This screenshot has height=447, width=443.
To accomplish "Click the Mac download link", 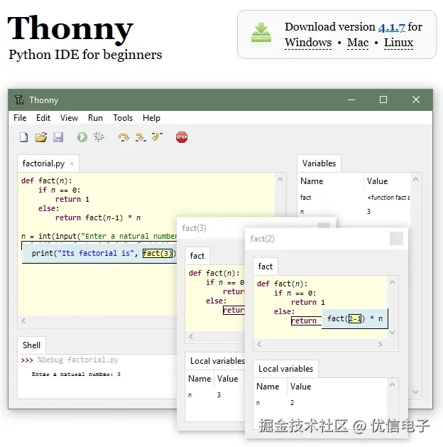I will [x=358, y=43].
